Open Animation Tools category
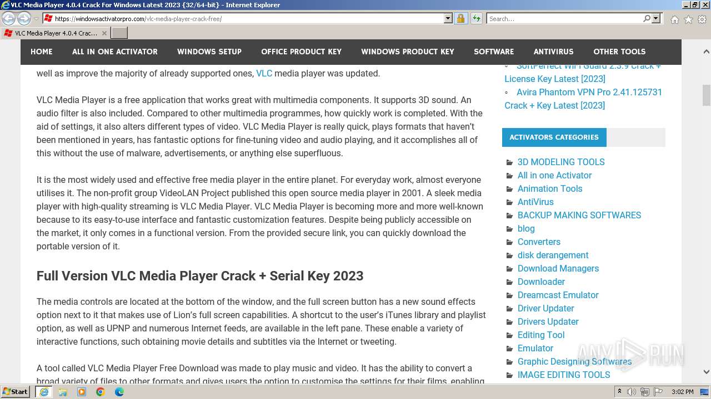Screen dimensions: 711x399 tap(550, 188)
